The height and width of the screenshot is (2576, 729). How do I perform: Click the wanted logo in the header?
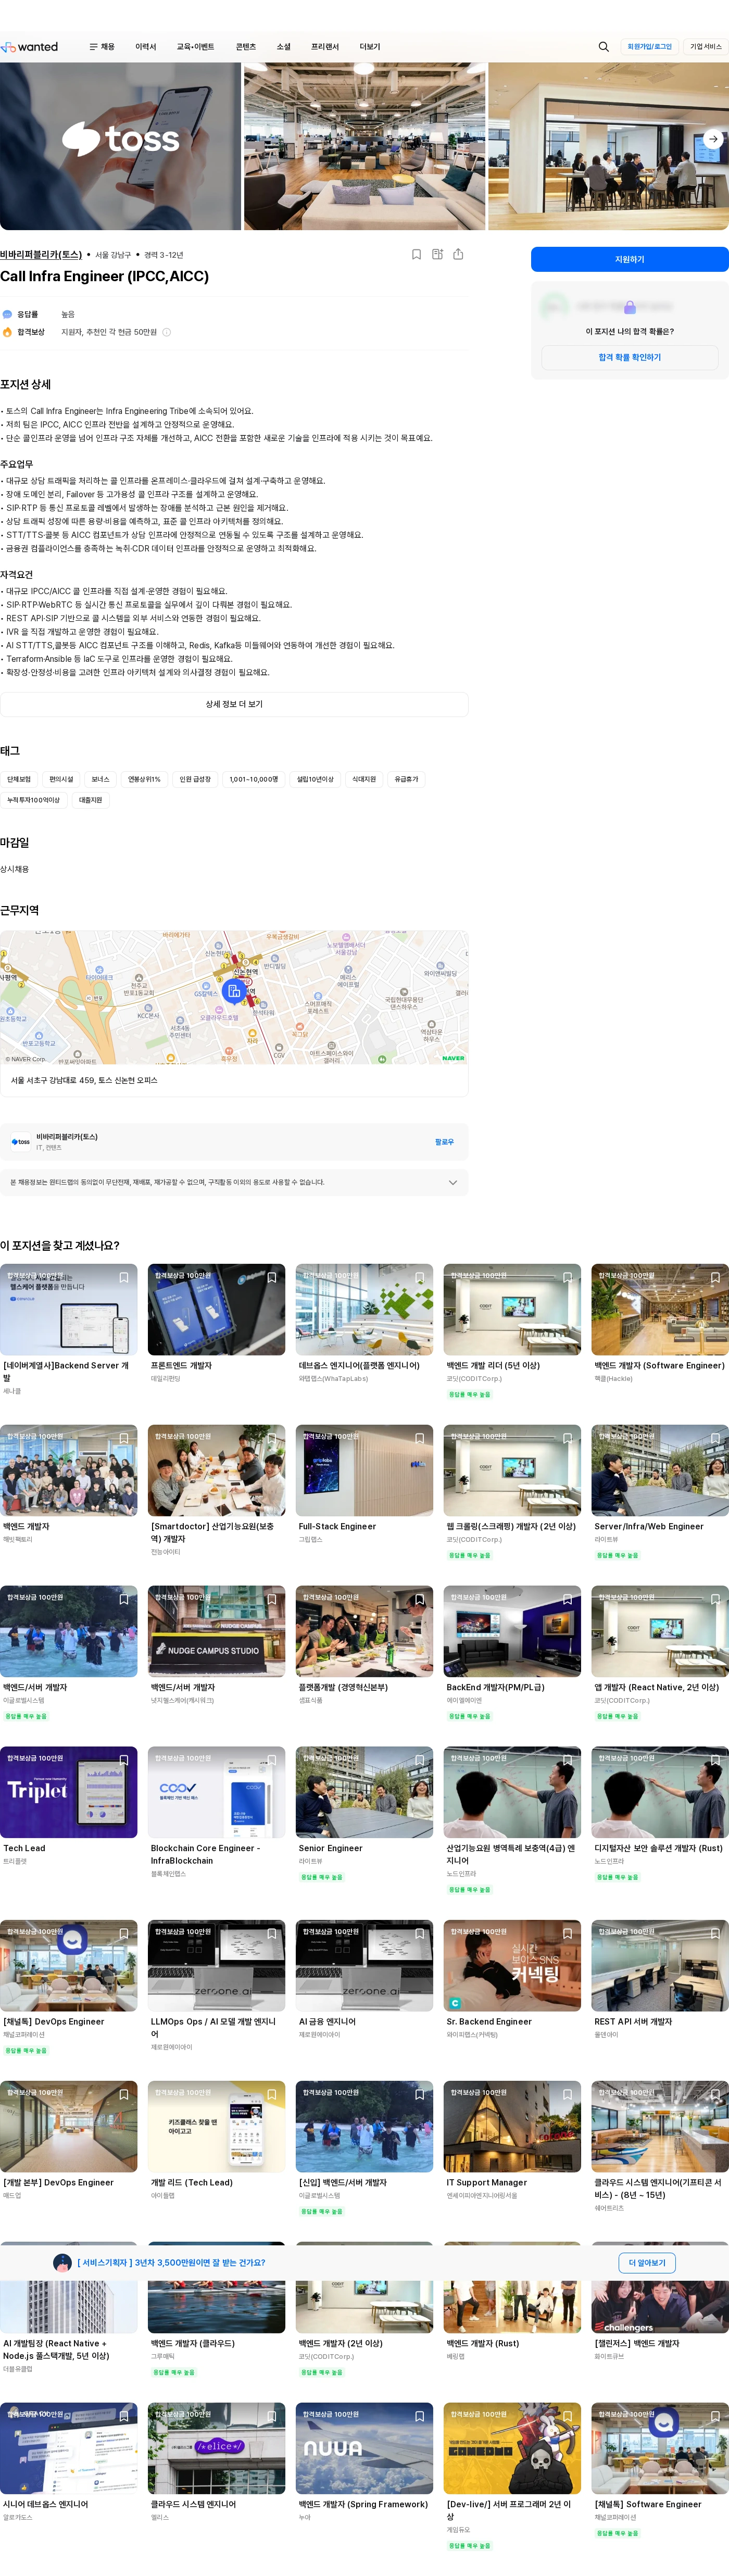coord(30,47)
